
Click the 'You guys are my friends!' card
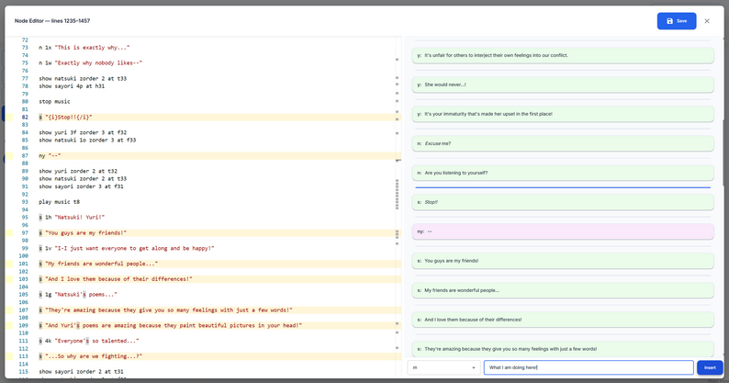(562, 261)
